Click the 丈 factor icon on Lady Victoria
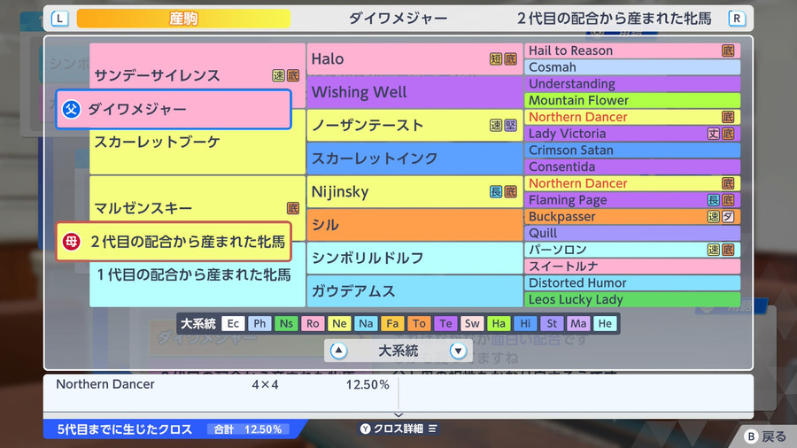This screenshot has height=448, width=797. [x=713, y=134]
